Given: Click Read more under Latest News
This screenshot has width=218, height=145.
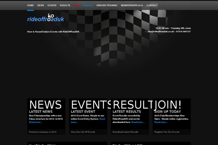Looking at the screenshot, I should tap(36, 122).
